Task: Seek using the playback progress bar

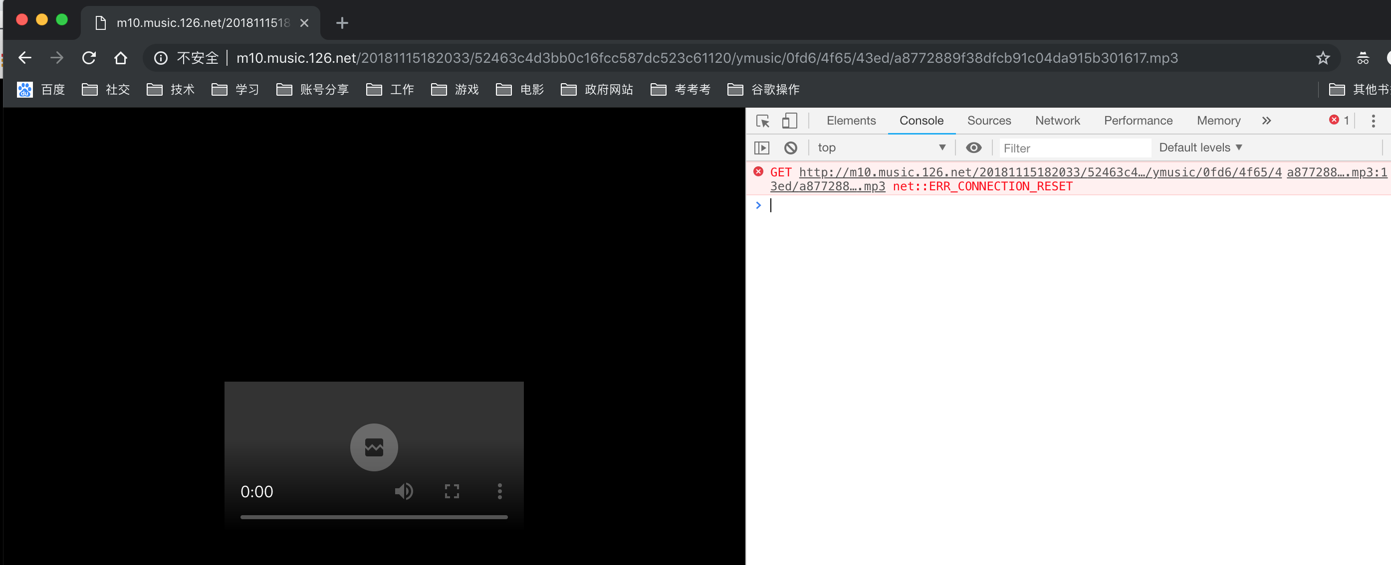Action: coord(374,517)
